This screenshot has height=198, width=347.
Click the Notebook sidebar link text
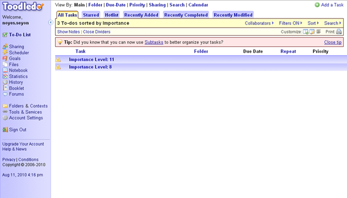tap(18, 71)
